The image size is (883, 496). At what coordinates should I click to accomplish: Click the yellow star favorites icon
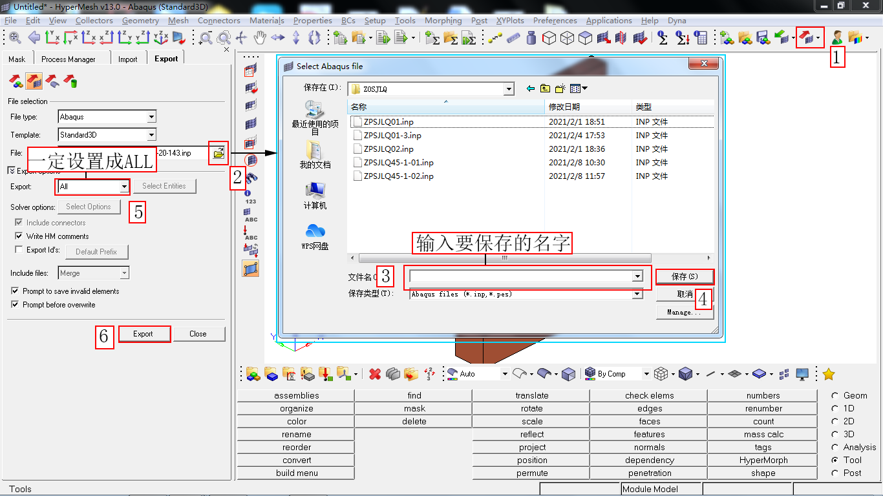point(829,373)
